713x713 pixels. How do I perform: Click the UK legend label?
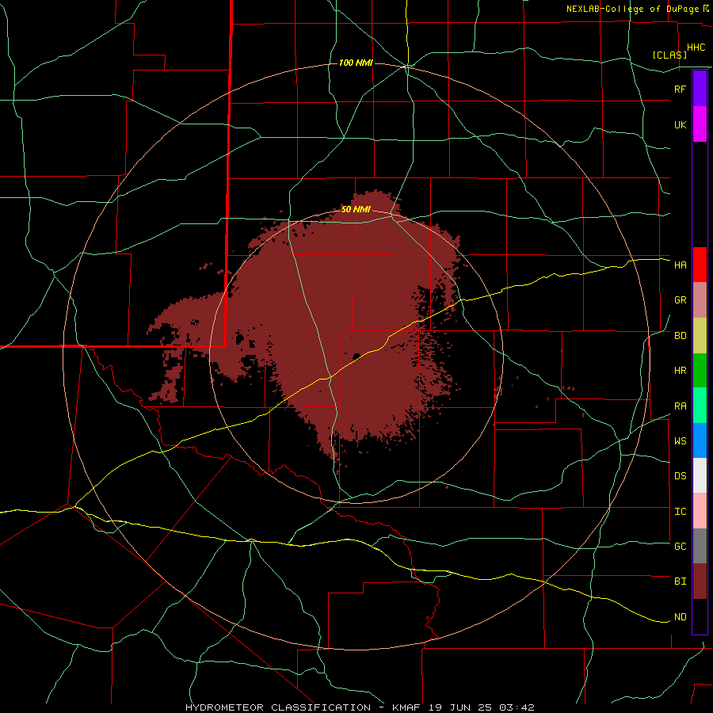[680, 124]
